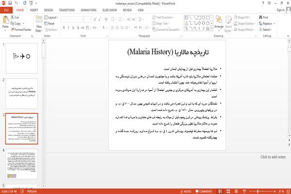Start Slide Show from status bar
Viewport: 291px width, 194px height.
coord(244,192)
